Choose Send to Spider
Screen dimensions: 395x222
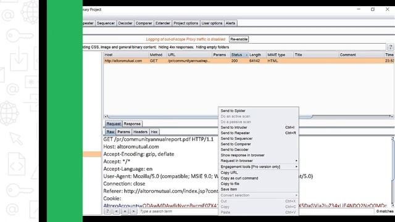point(259,111)
